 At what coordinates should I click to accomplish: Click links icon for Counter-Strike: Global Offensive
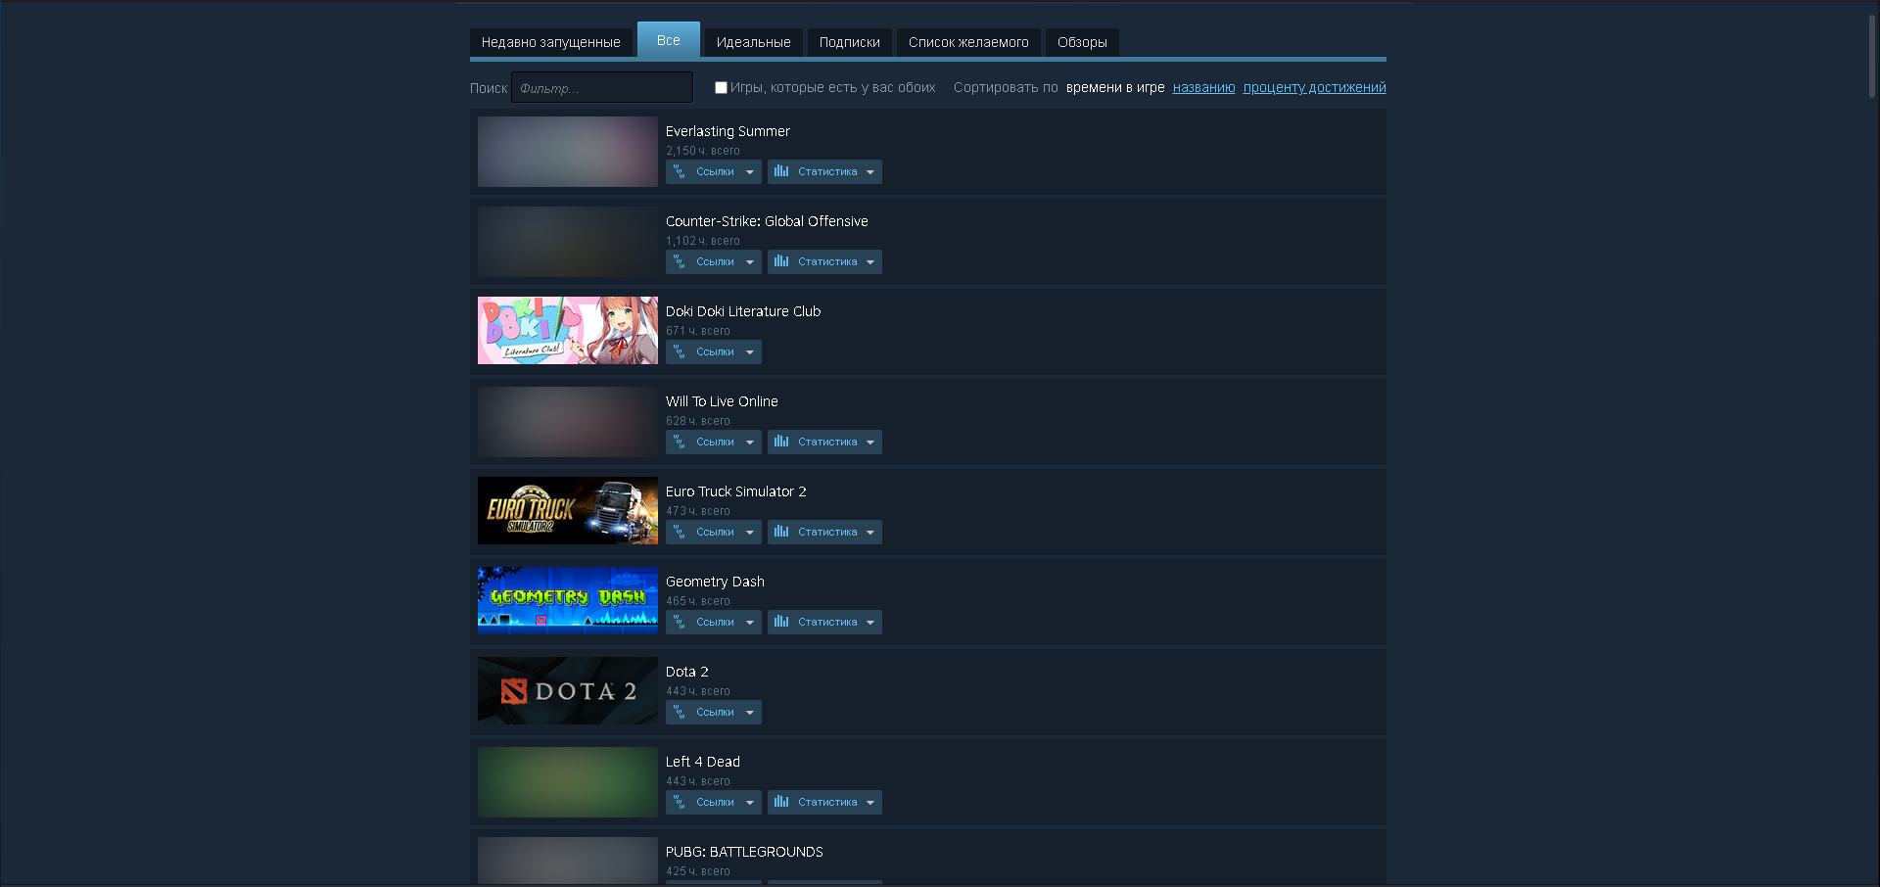[x=680, y=261]
